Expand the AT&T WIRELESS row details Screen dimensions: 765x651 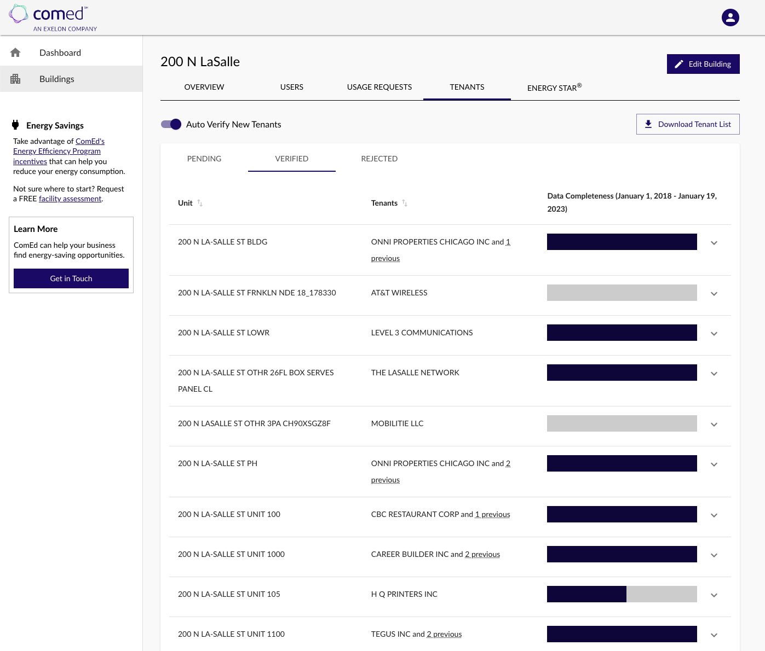[x=714, y=294]
